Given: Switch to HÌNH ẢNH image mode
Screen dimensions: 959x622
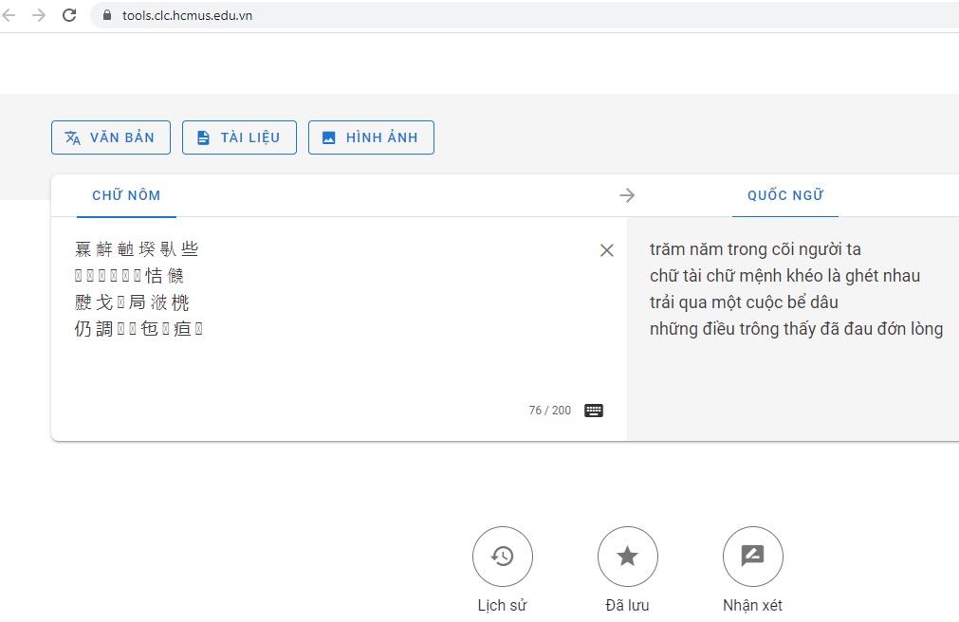Looking at the screenshot, I should click(371, 137).
